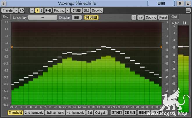Click Copy to in the envelope bar
Screen dimensions: 192x118
coord(151,17)
